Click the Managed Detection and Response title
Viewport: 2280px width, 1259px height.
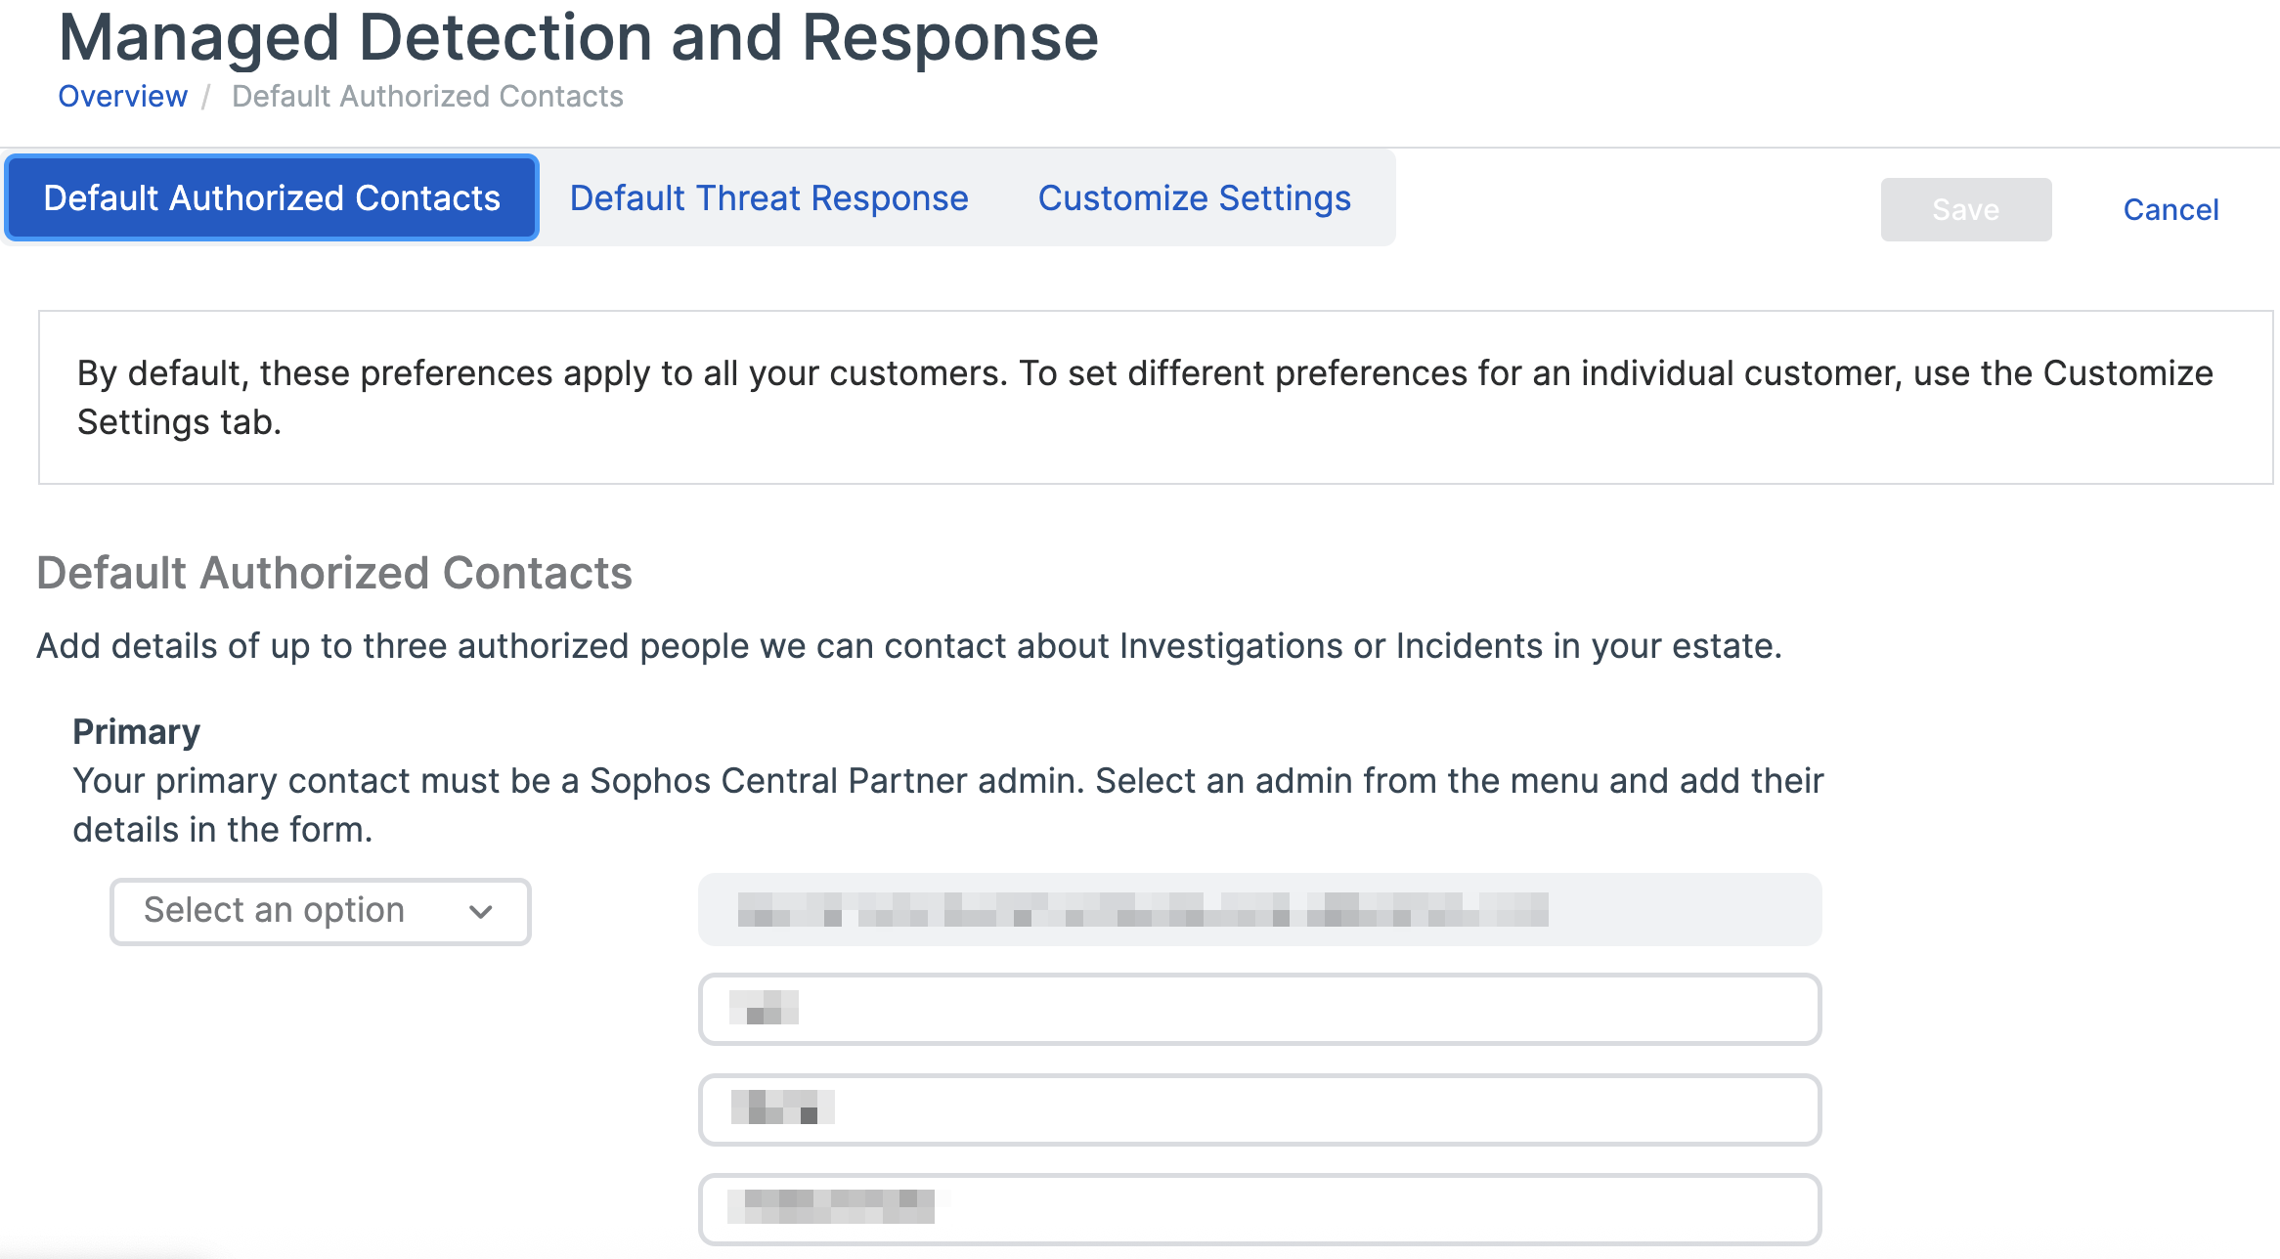(x=579, y=39)
